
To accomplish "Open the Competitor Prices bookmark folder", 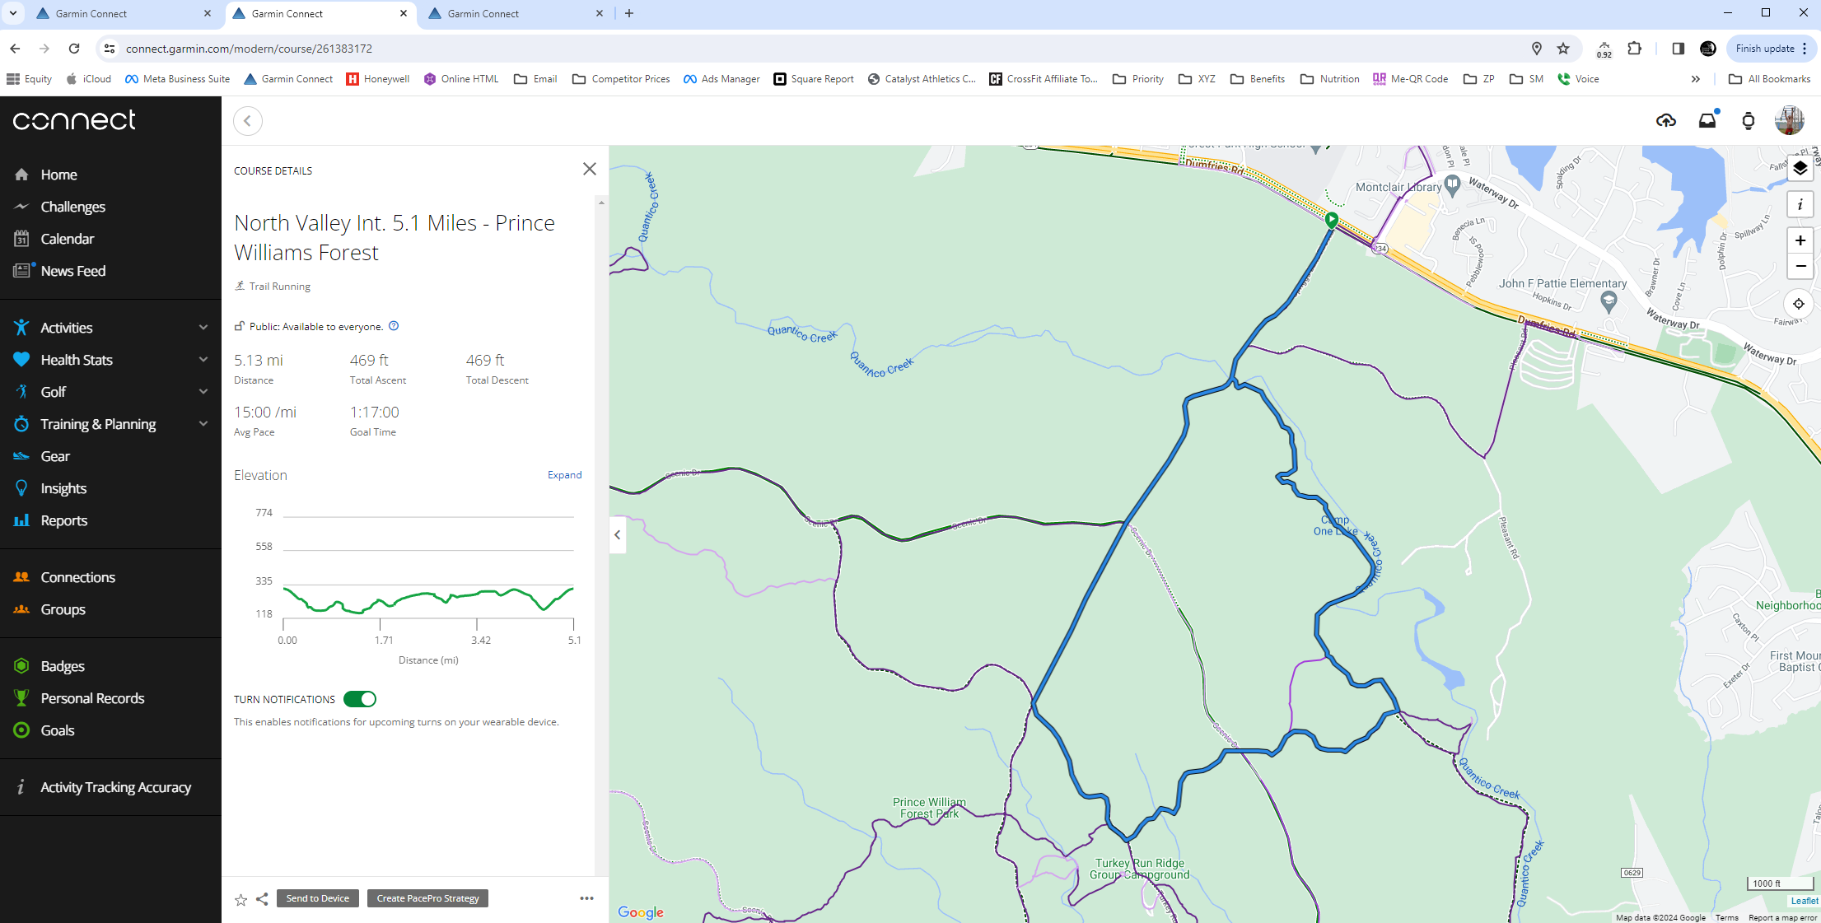I will [621, 79].
